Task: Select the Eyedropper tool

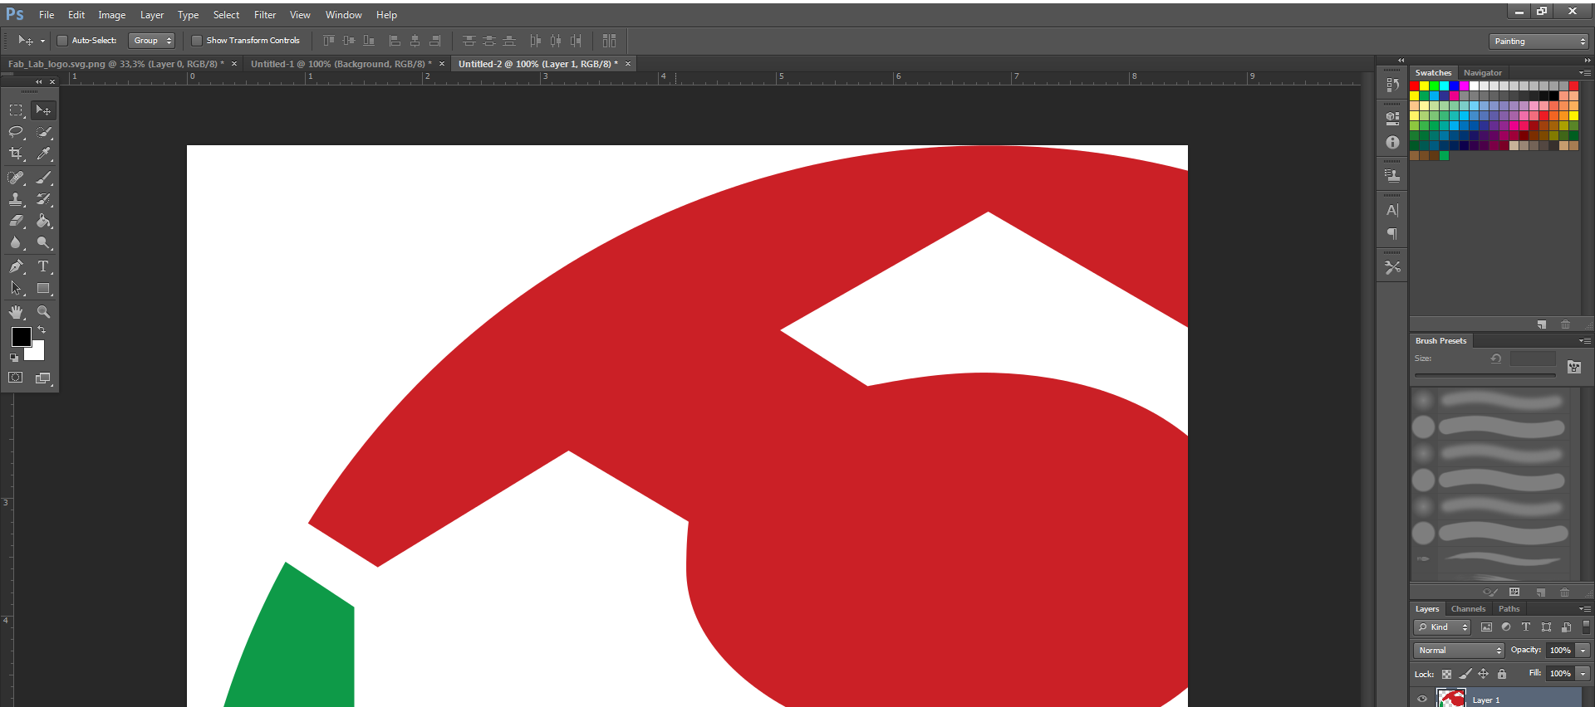Action: click(43, 154)
